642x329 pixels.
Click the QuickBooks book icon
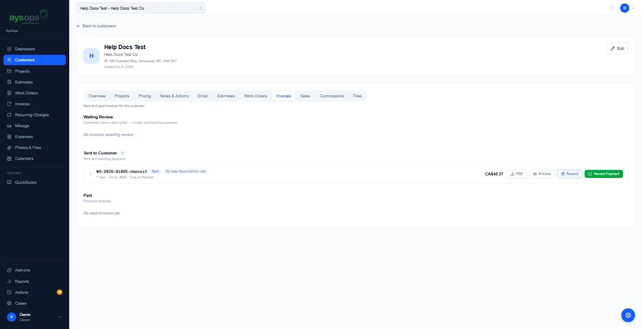9,183
